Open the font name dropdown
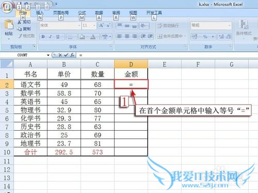The height and width of the screenshot is (193, 258). click(x=79, y=26)
